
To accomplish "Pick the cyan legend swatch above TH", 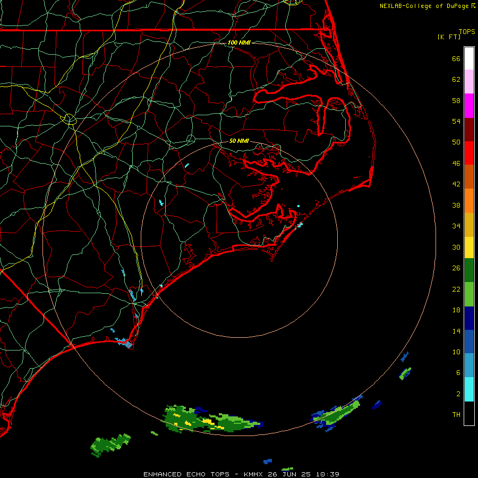I will coord(469,389).
